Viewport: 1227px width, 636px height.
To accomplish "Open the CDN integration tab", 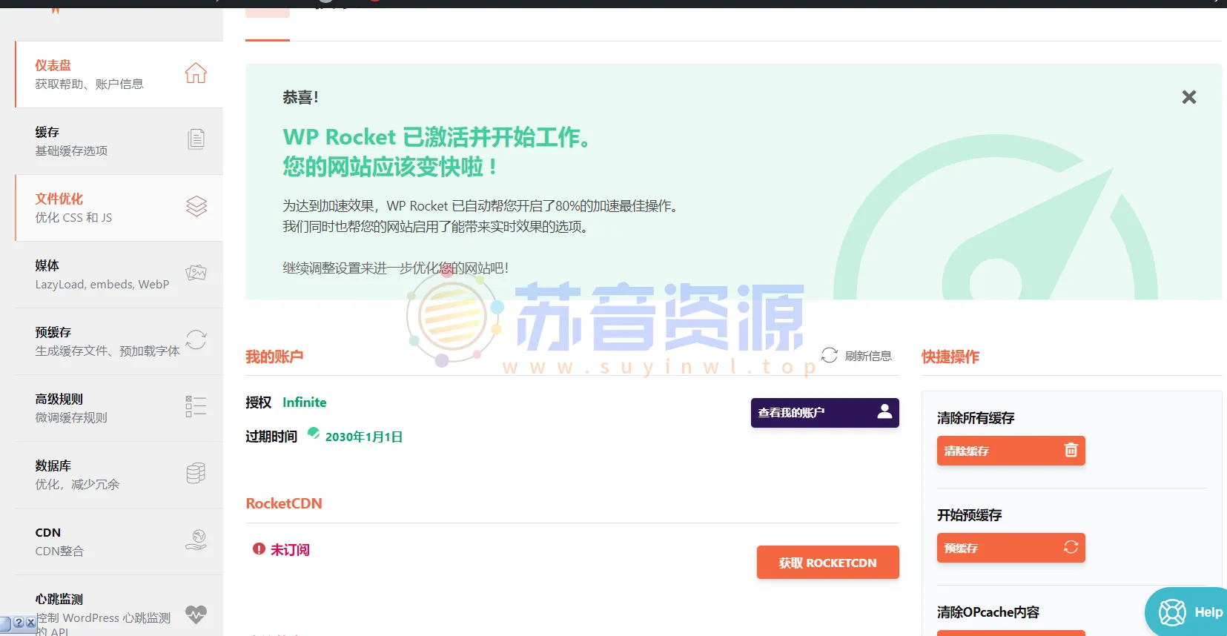I will [119, 541].
